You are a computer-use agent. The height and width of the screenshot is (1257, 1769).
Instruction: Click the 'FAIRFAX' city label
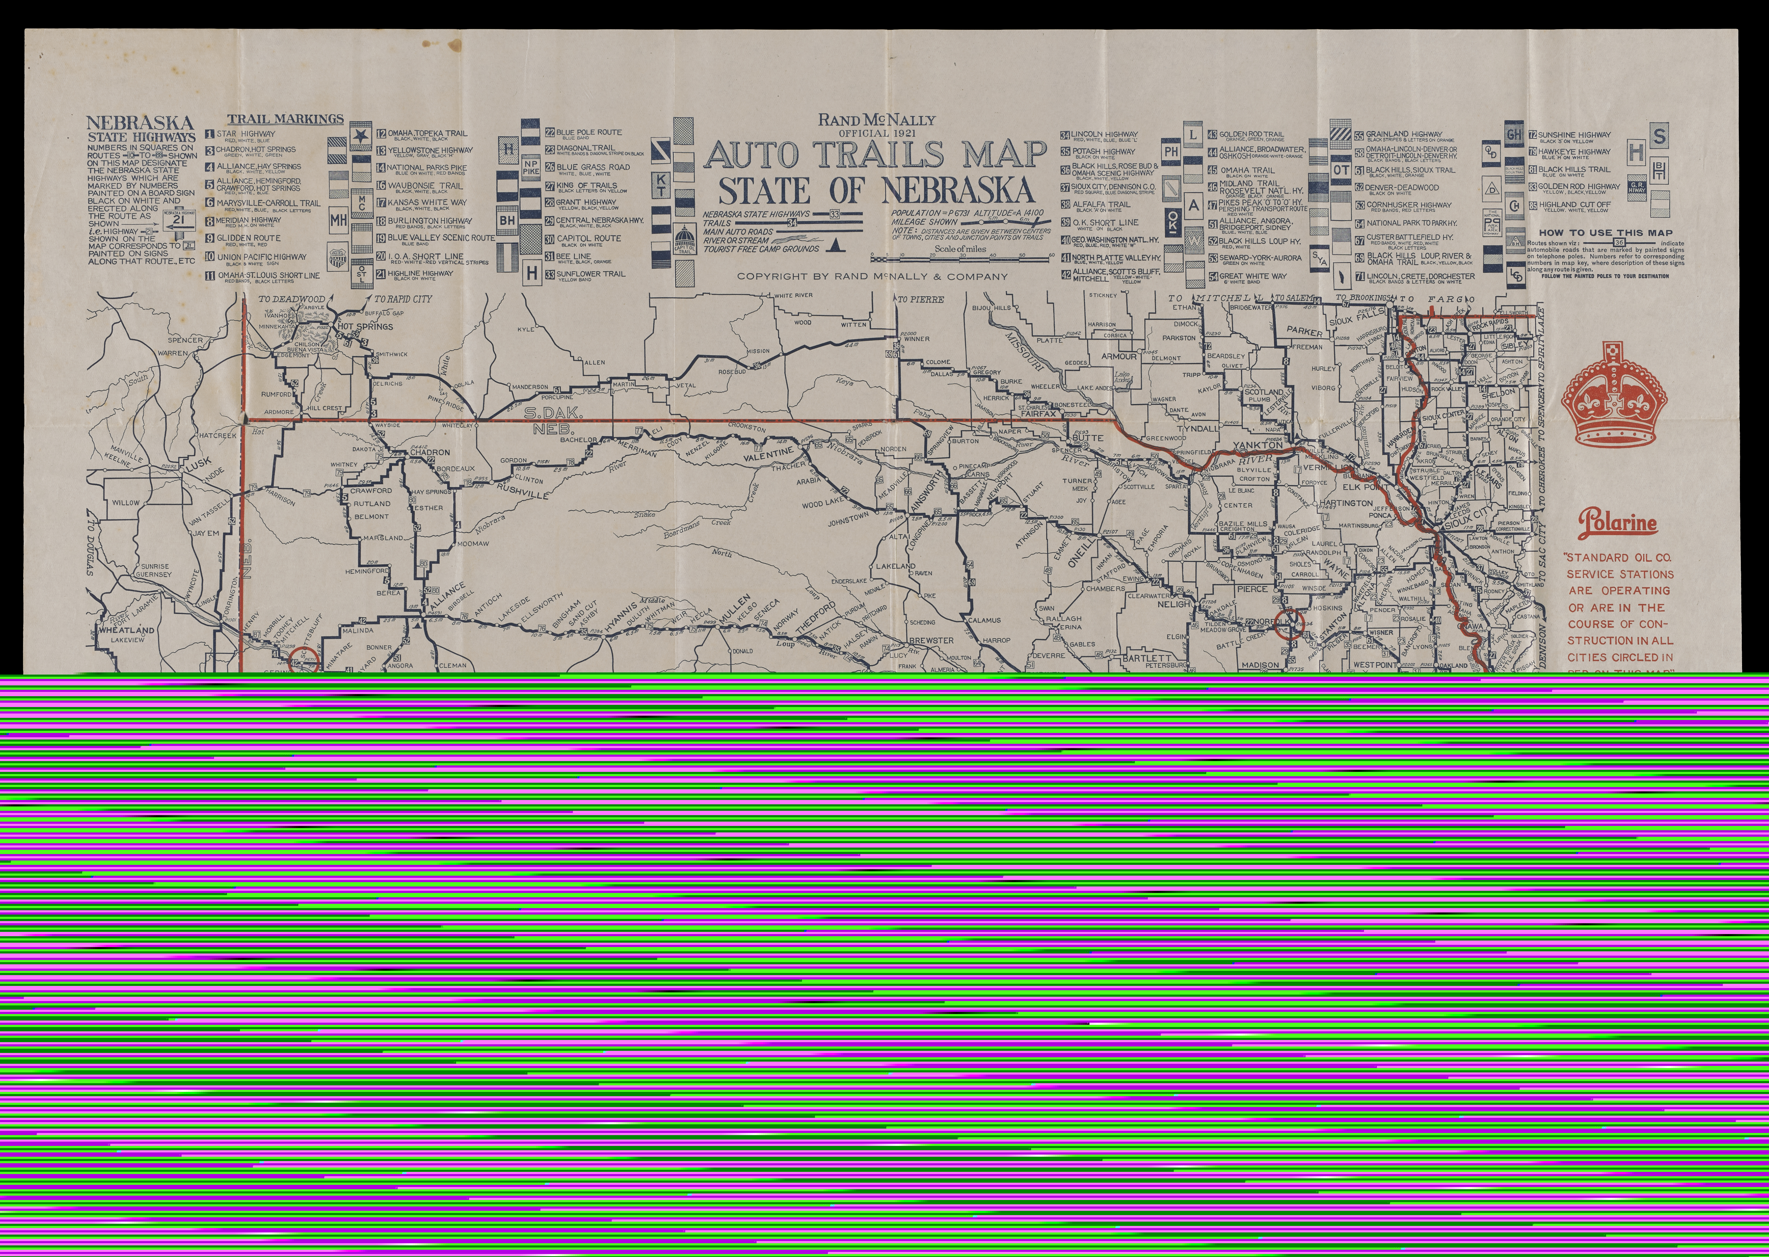[1038, 414]
